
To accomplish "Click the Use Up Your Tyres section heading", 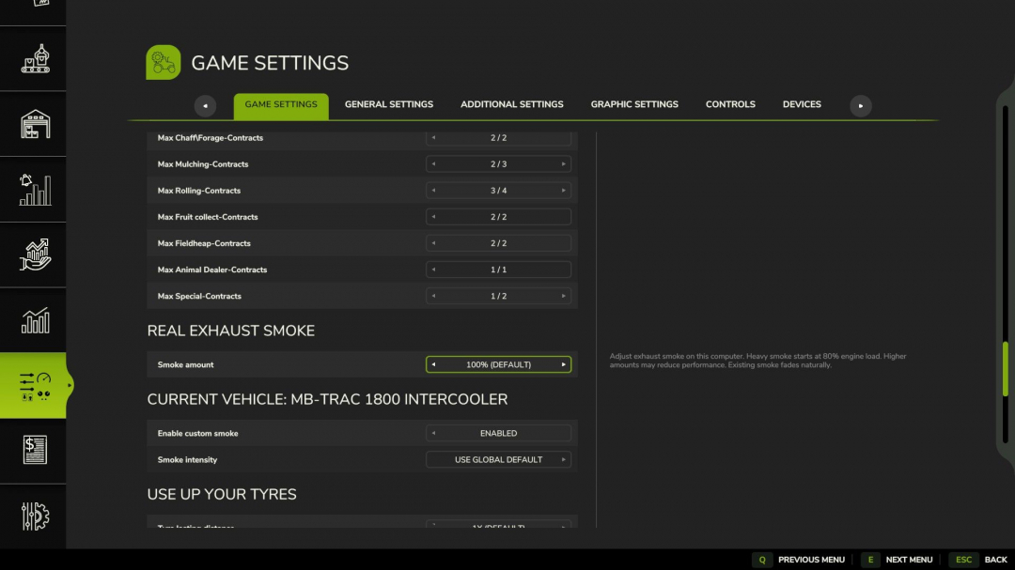I will (x=222, y=494).
